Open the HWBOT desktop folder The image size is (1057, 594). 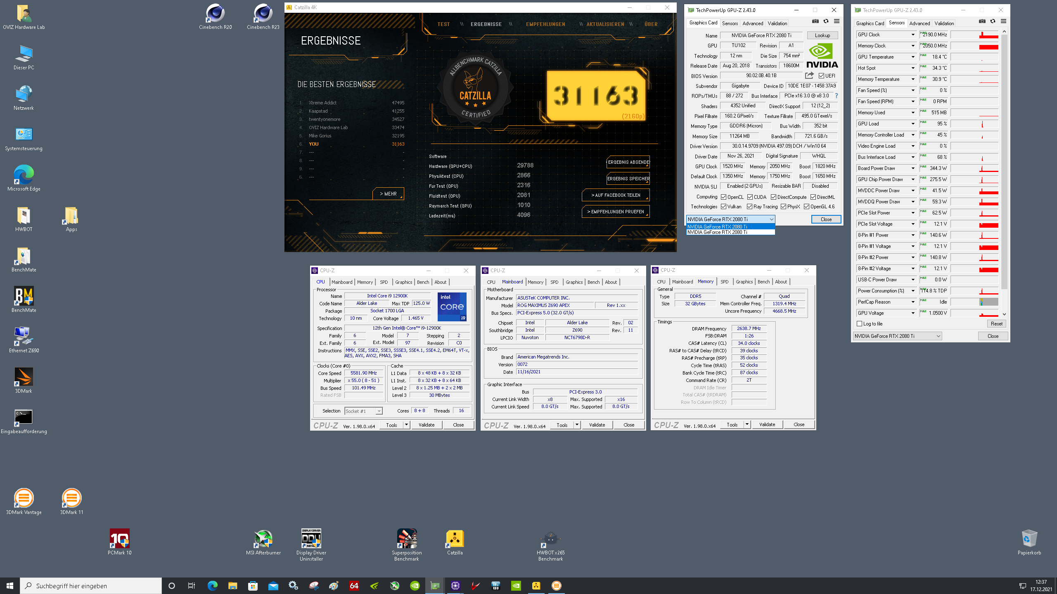24,219
